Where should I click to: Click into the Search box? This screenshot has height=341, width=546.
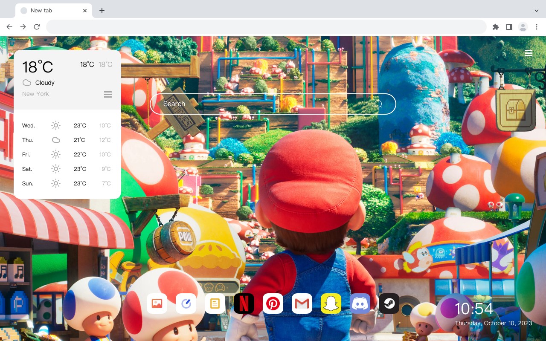[273, 104]
